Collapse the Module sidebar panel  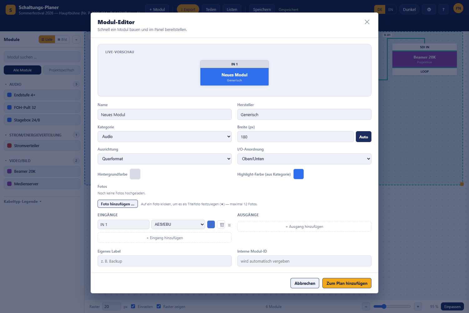point(76,39)
